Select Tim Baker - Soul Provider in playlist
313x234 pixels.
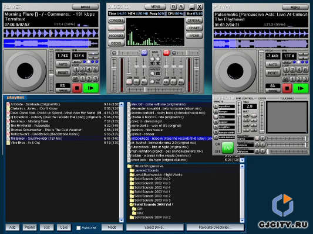tap(63, 139)
